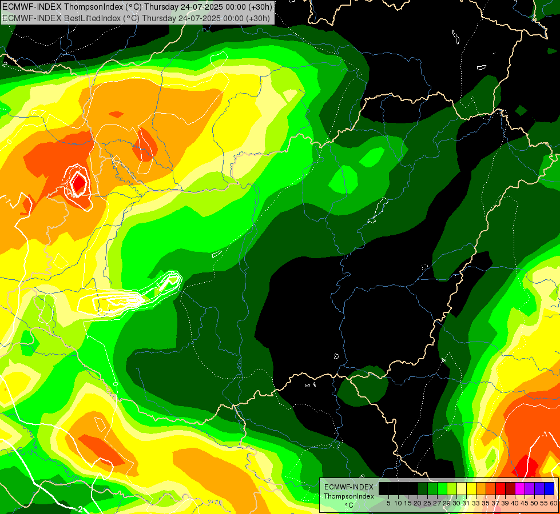This screenshot has height=514, width=560.
Task: Click the legend scale value 40
Action: click(x=515, y=503)
